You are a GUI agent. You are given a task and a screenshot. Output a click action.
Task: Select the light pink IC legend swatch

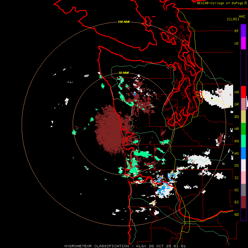(x=243, y=178)
